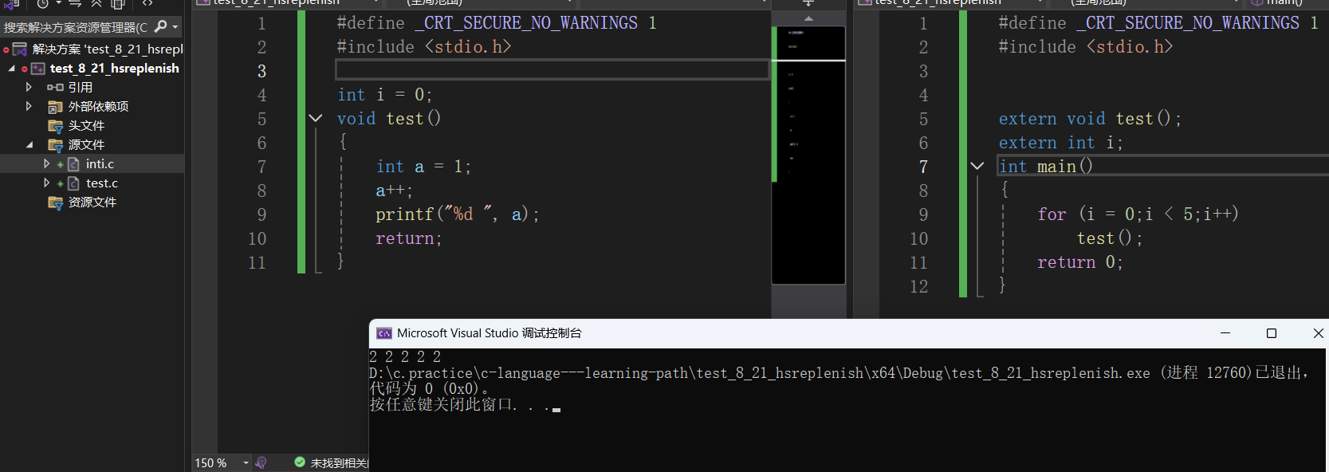Viewport: 1329px width, 472px height.
Task: Click the printf line in the left editor
Action: [x=458, y=214]
